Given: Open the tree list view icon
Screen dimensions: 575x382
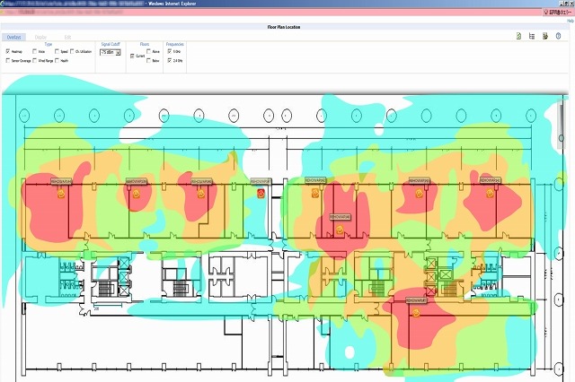Looking at the screenshot, I should pyautogui.click(x=532, y=36).
